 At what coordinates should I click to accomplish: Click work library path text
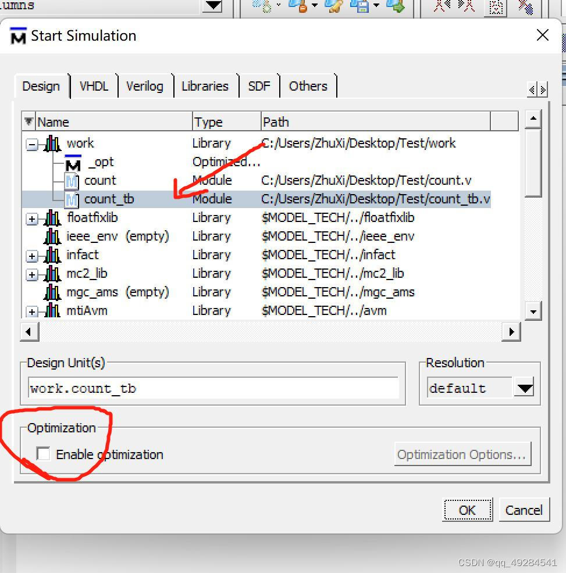point(358,143)
